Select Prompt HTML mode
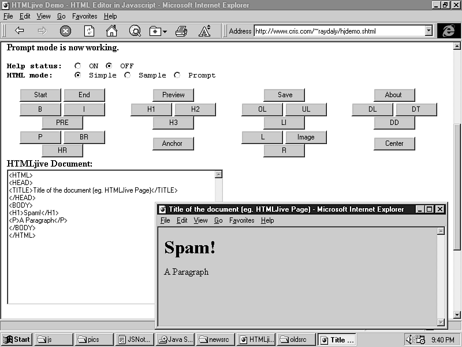Image resolution: width=462 pixels, height=347 pixels. [x=177, y=75]
